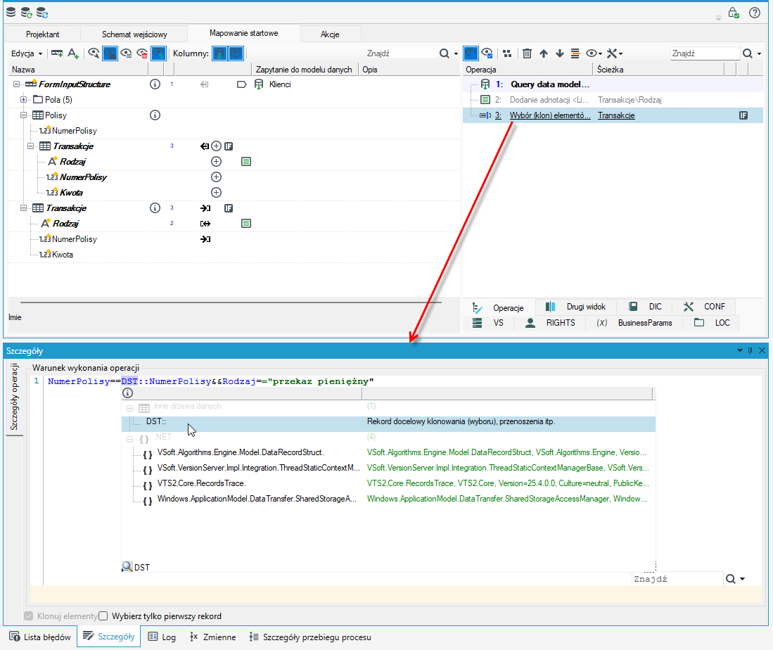
Task: Click the add field icon beside Edycja
Action: (x=57, y=53)
